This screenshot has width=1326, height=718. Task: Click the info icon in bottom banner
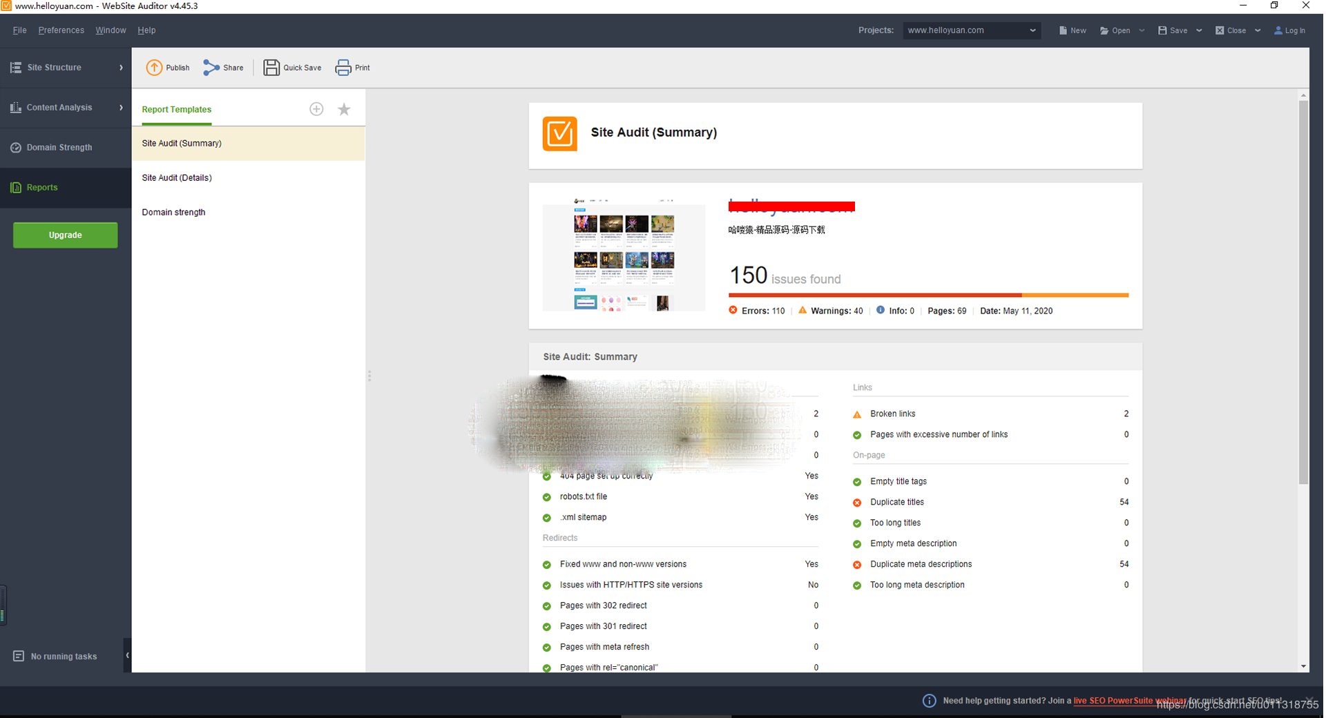click(930, 701)
